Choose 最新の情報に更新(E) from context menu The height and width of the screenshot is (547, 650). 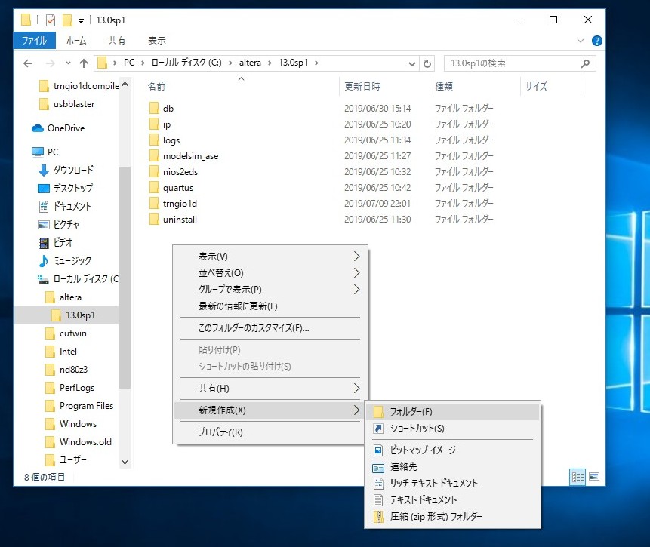point(270,306)
